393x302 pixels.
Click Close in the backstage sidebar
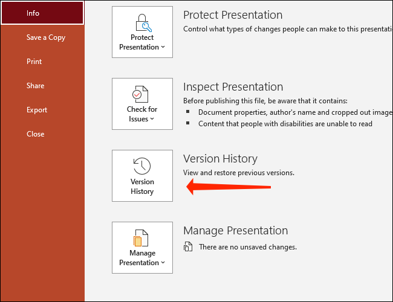tap(36, 134)
